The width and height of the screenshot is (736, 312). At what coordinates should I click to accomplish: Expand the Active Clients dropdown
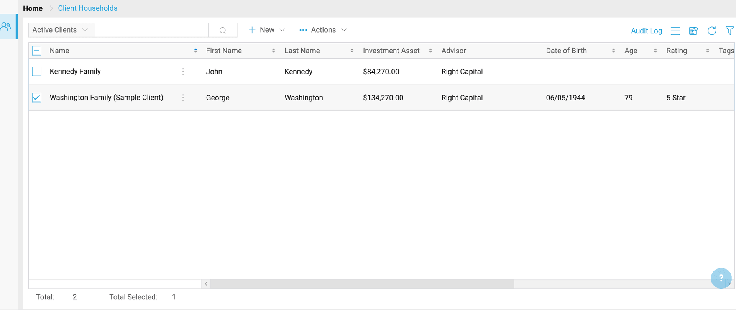[x=61, y=30]
